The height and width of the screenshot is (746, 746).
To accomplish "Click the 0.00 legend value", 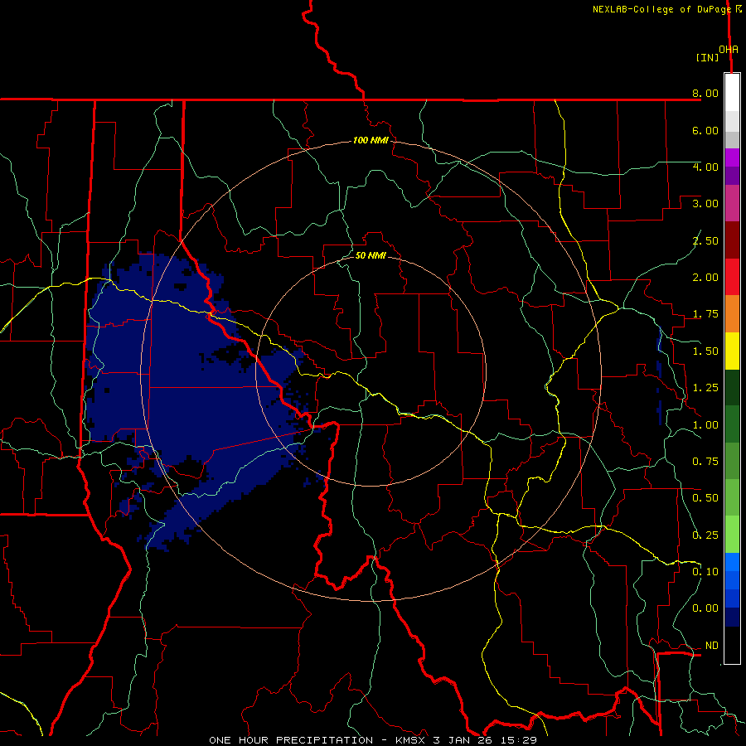I will click(705, 608).
